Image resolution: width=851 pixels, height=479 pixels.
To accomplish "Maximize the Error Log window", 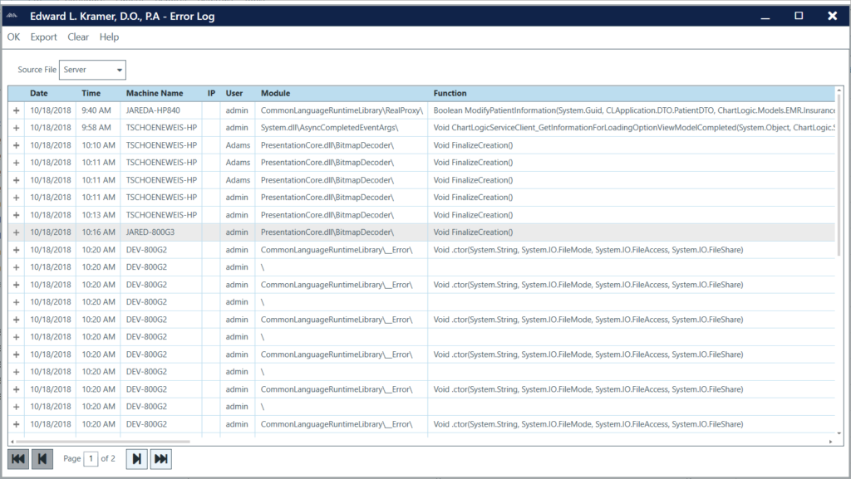I will tap(799, 16).
